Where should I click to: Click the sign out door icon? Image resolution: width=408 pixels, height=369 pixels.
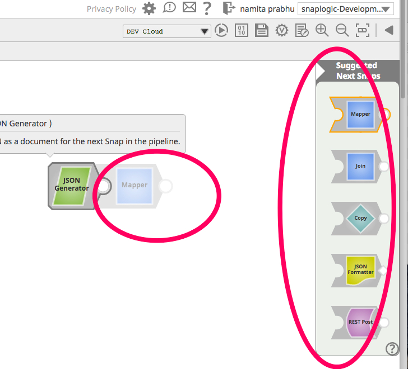(229, 8)
